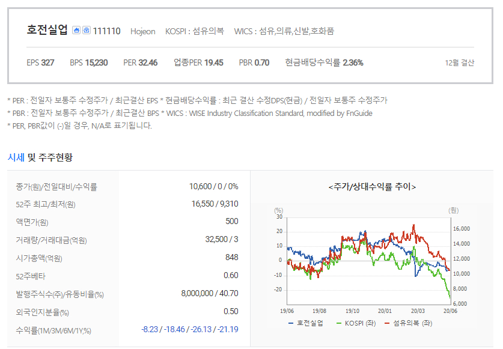Click the 거래량/거래대금(억원) row label

click(x=51, y=240)
